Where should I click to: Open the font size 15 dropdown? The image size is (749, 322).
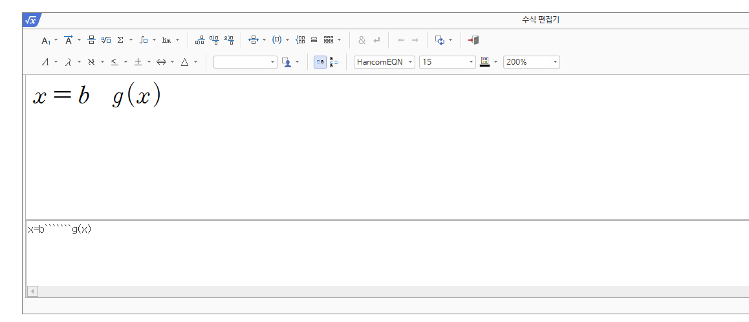coord(447,62)
